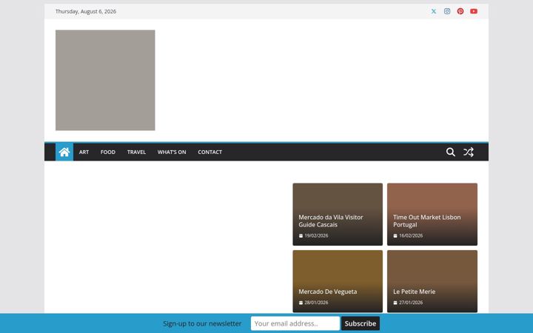Click the 28/01/2026 post date

point(316,303)
